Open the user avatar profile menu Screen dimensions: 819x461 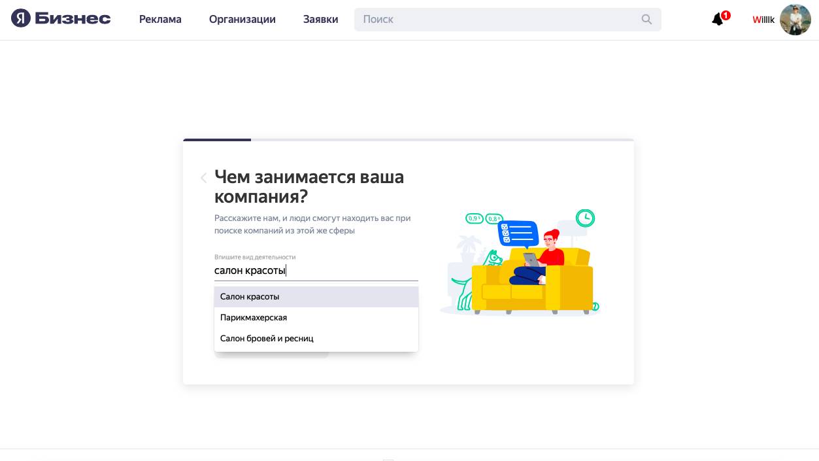tap(795, 20)
